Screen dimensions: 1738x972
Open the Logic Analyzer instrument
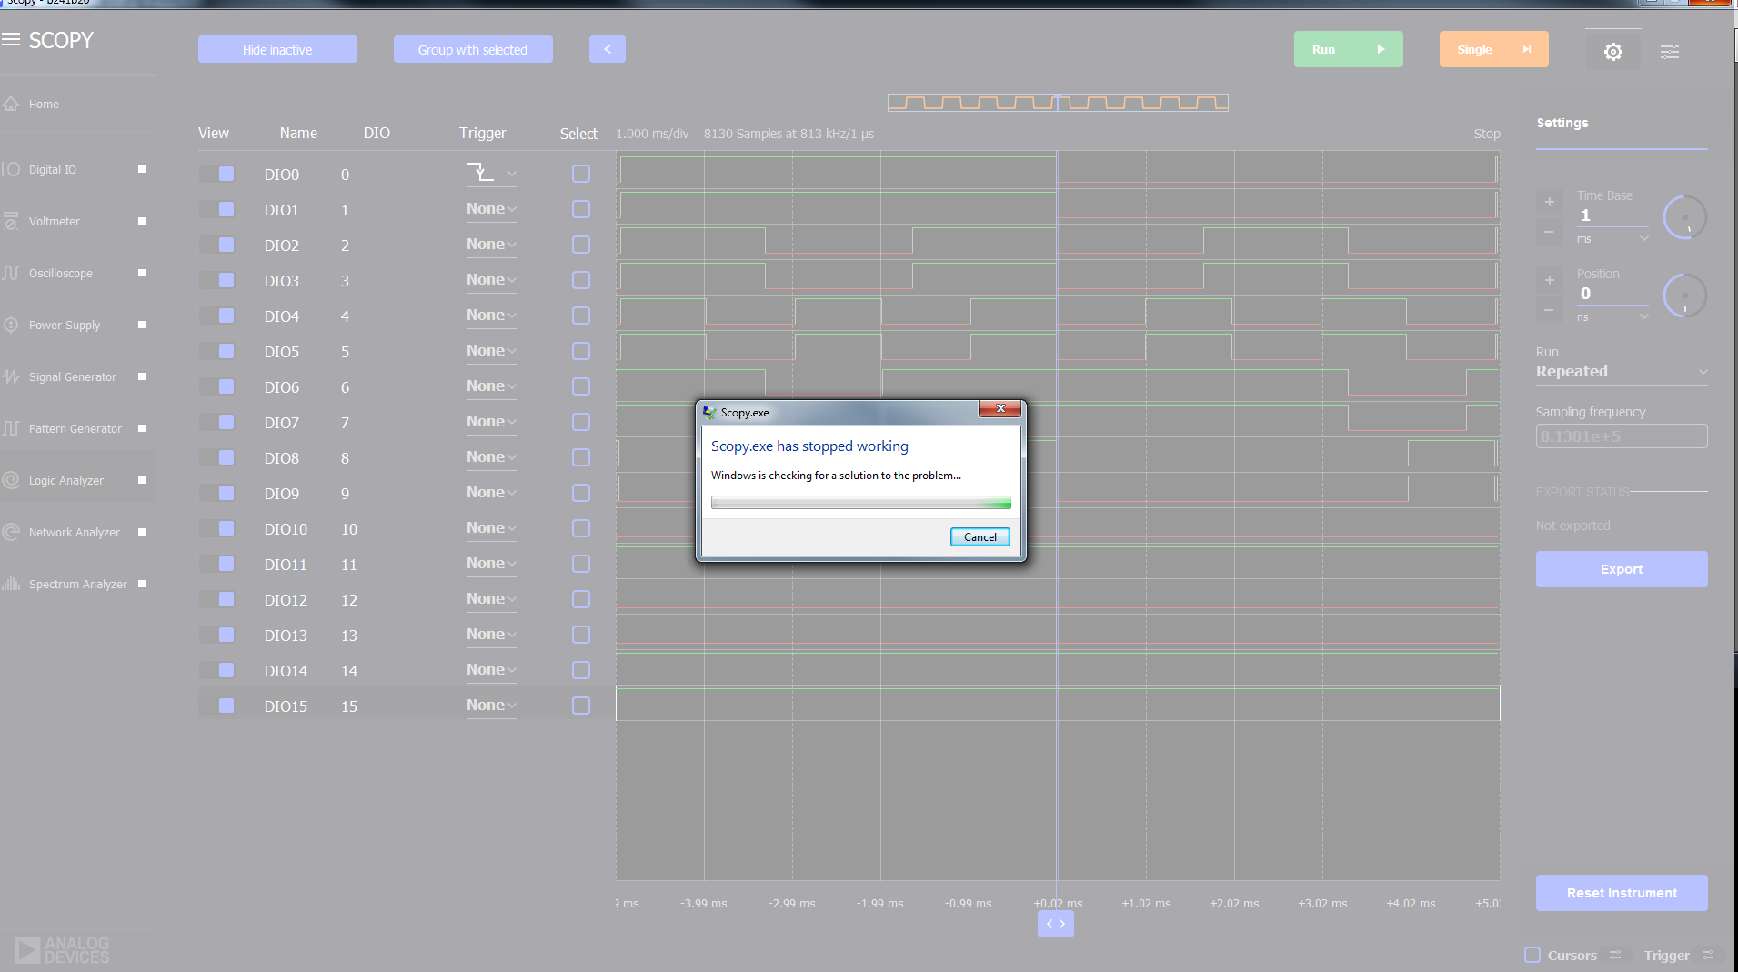coord(77,480)
